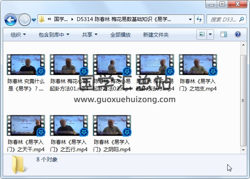Click the Back navigation arrow button
The width and height of the screenshot is (250, 179).
tap(10, 19)
